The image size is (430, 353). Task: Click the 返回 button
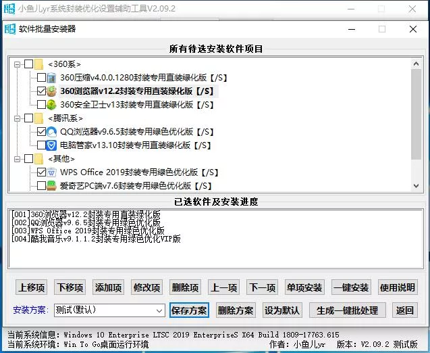coord(405,310)
